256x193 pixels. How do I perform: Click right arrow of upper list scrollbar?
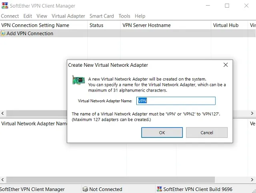pos(252,113)
